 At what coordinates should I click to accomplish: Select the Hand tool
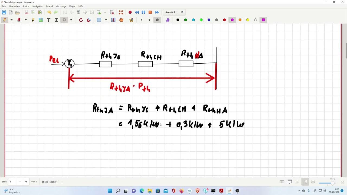pyautogui.click(x=121, y=20)
